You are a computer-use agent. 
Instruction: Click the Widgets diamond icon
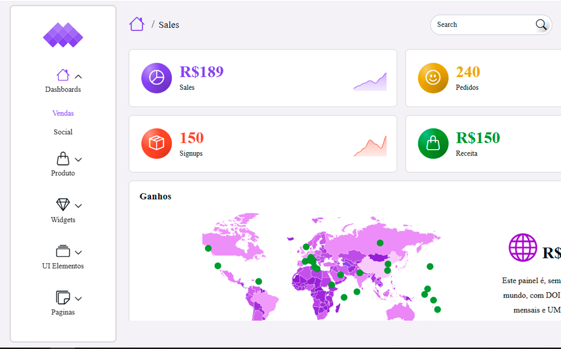[63, 205]
